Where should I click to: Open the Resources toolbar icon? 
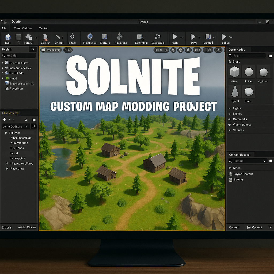(121, 38)
